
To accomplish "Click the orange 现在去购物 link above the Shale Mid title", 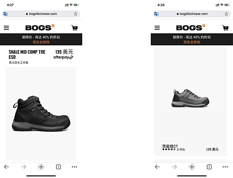I will tap(41, 42).
